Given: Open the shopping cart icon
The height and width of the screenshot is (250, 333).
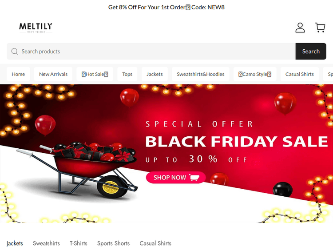Looking at the screenshot, I should click(x=320, y=28).
